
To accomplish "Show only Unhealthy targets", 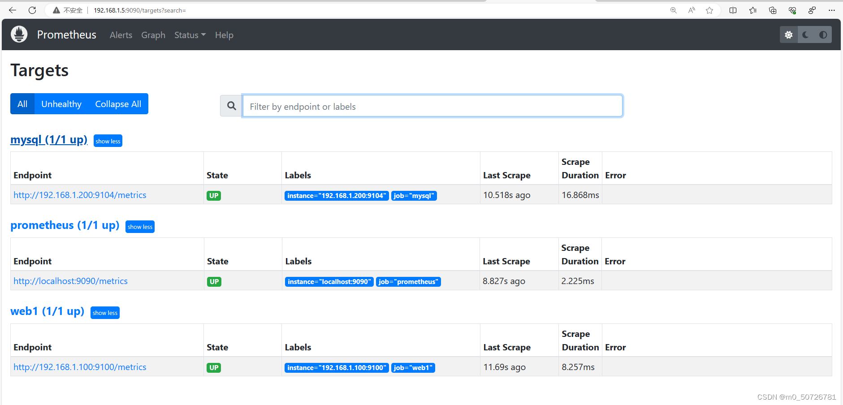I will (61, 104).
